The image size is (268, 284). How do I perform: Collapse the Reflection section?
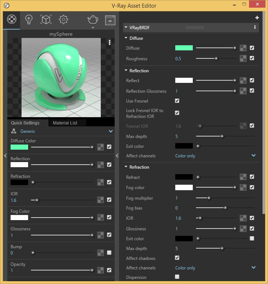click(126, 70)
